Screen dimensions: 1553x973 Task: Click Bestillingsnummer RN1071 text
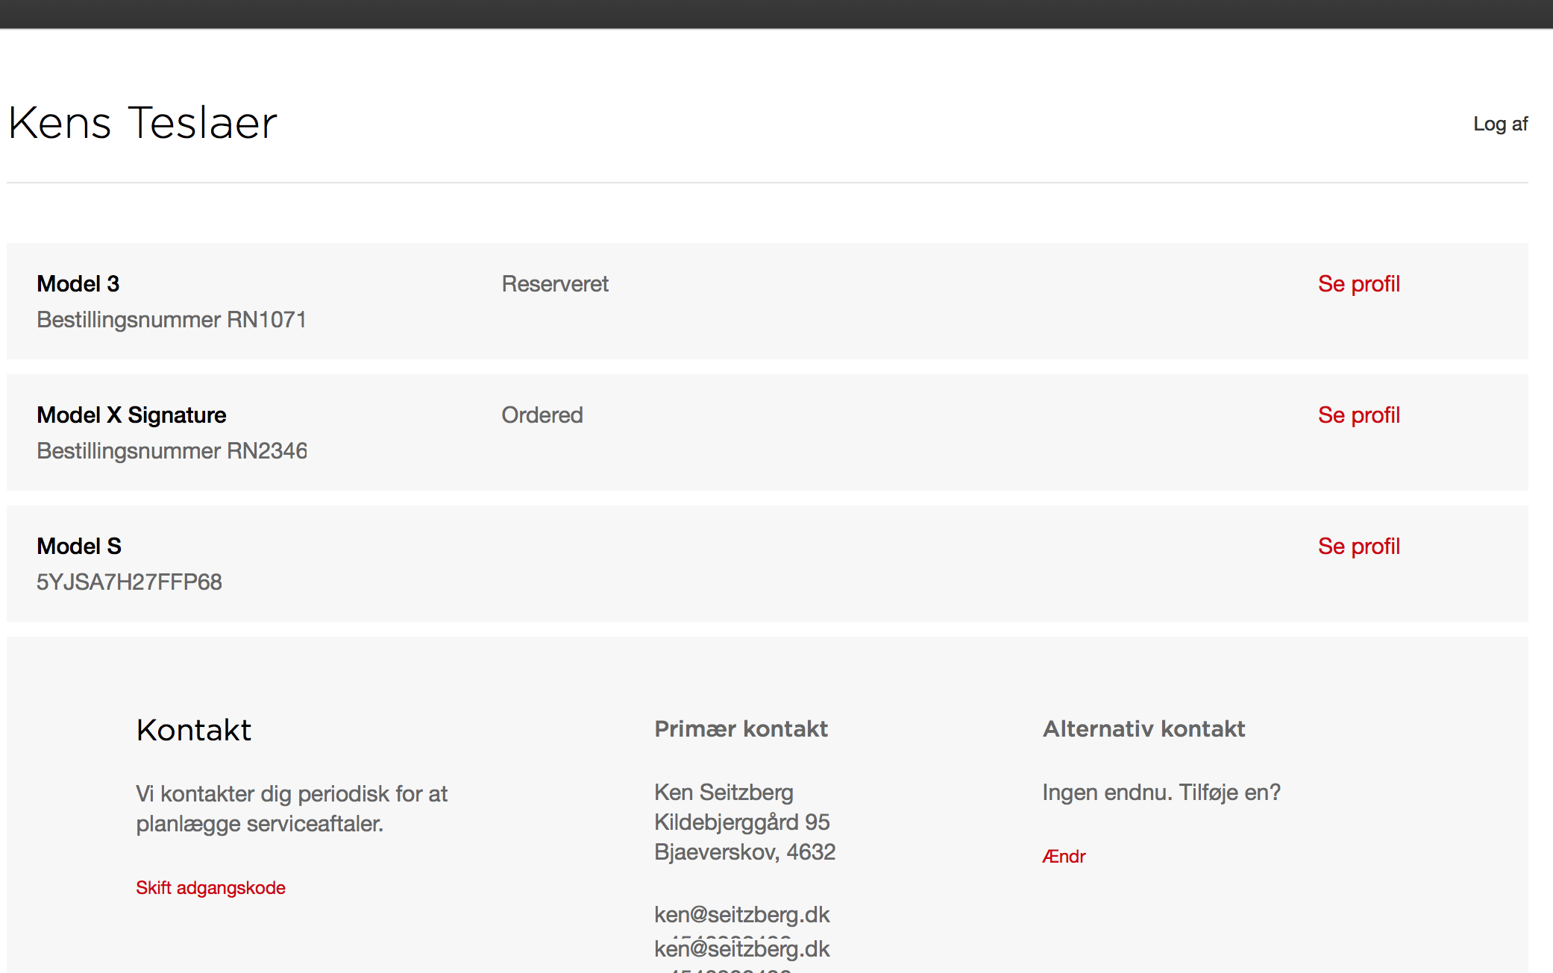point(172,320)
